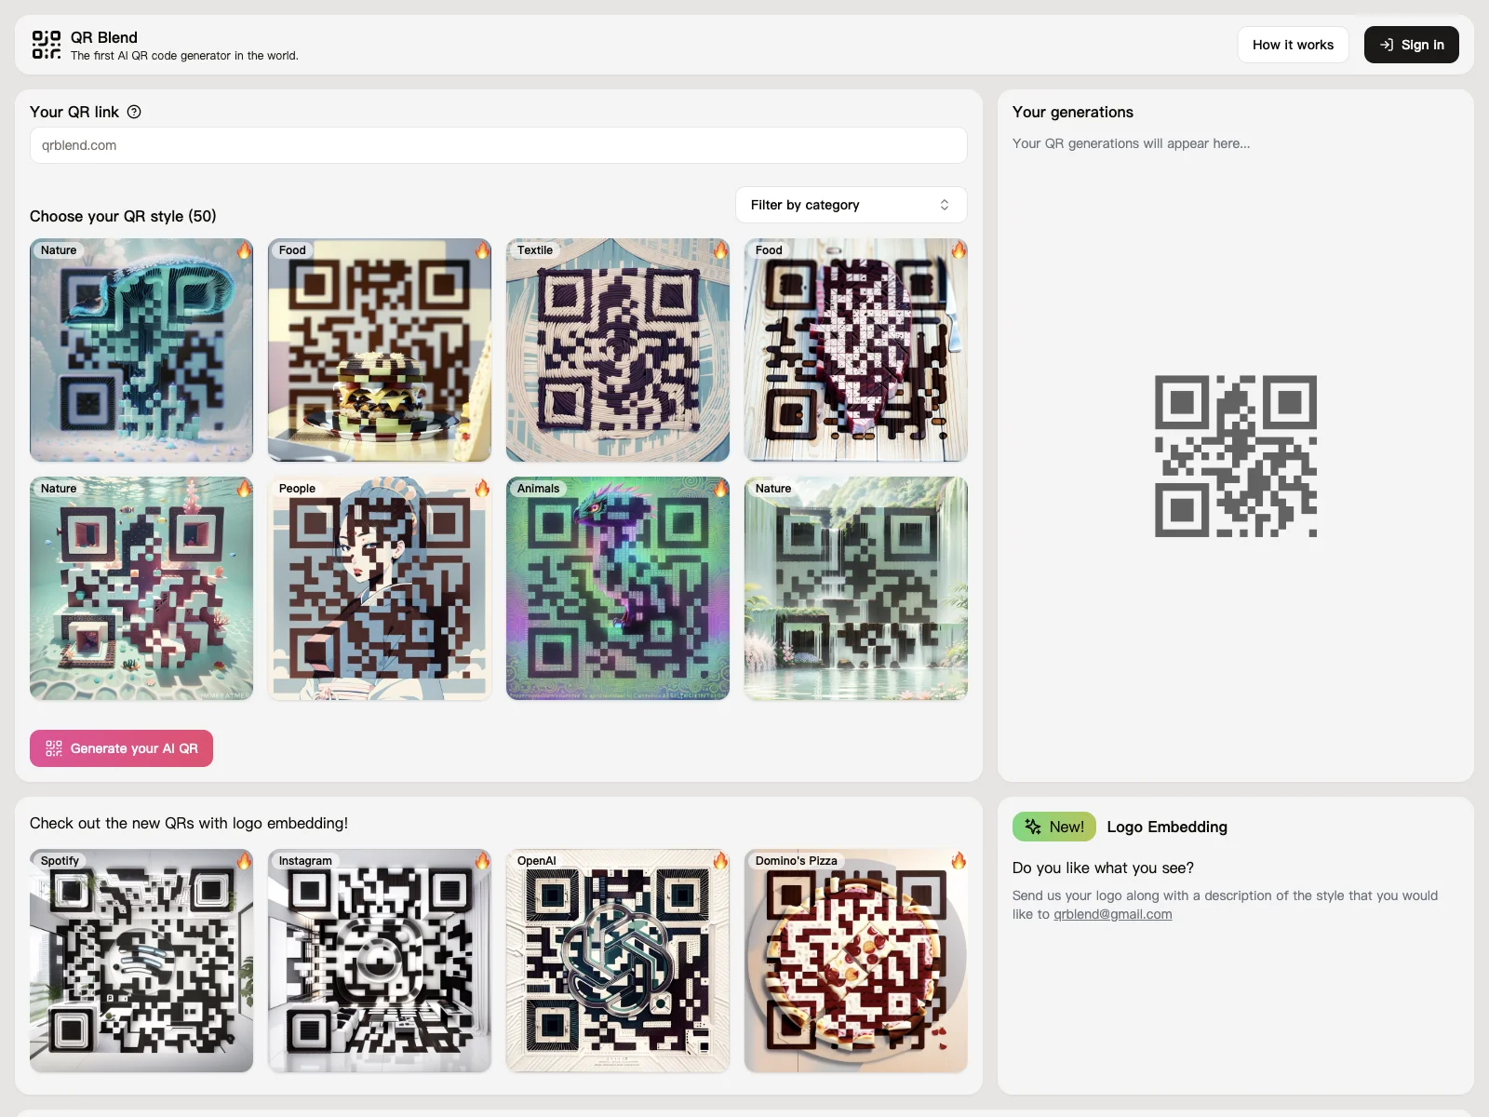Click the gray placeholder QR code preview

[x=1236, y=456]
